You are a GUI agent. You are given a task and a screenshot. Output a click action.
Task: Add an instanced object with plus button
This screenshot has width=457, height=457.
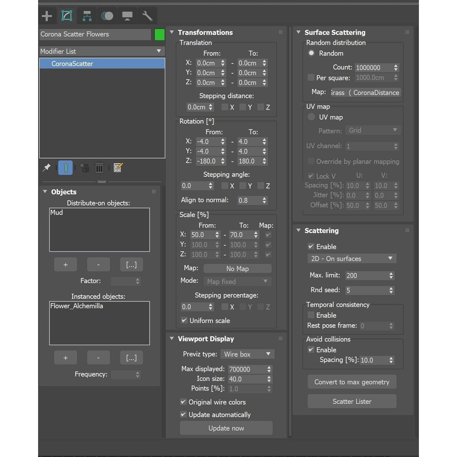tap(66, 358)
